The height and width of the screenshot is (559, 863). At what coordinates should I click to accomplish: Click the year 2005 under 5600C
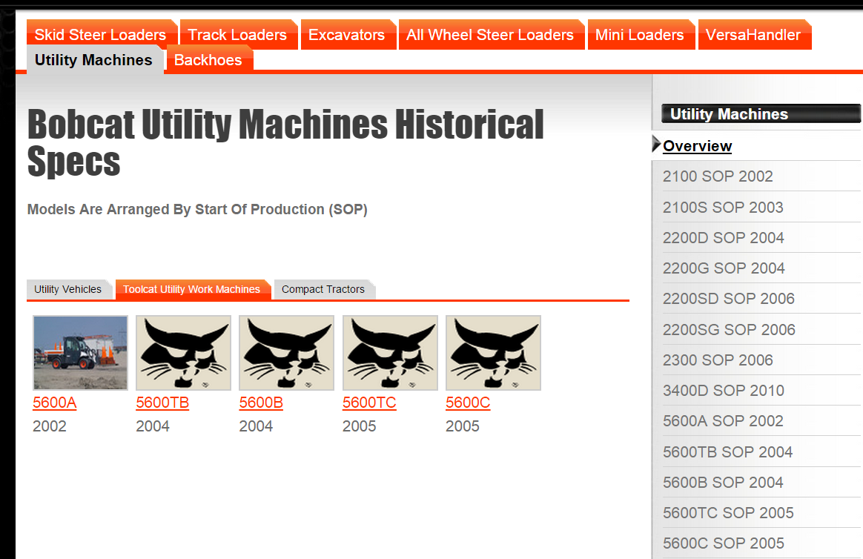pos(463,426)
